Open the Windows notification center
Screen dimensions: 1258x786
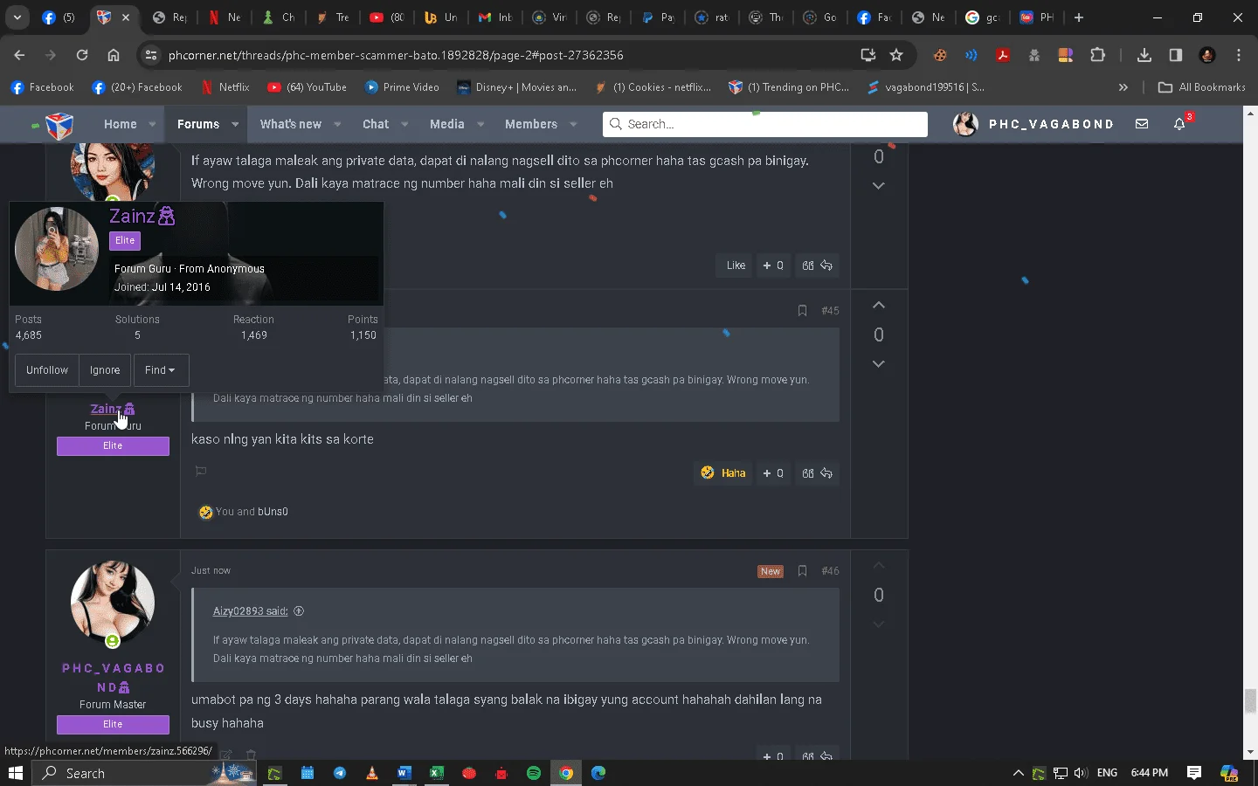(x=1194, y=773)
